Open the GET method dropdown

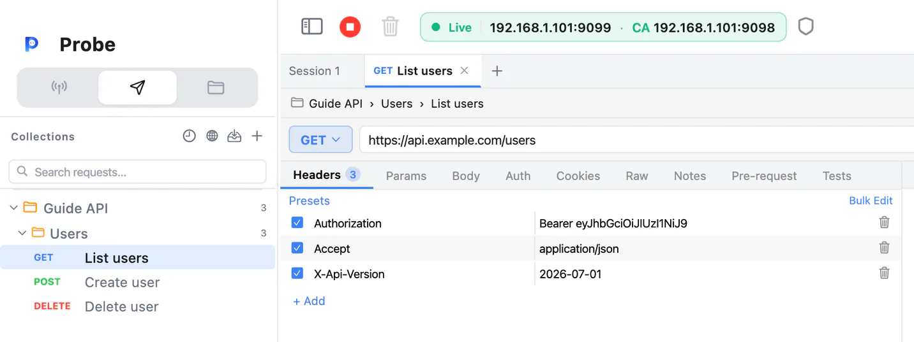[x=320, y=139]
